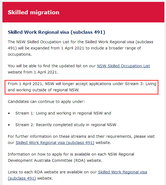Image resolution: width=166 pixels, height=185 pixels.
Task: Click the text "For further information on these streams"
Action: coord(54,137)
